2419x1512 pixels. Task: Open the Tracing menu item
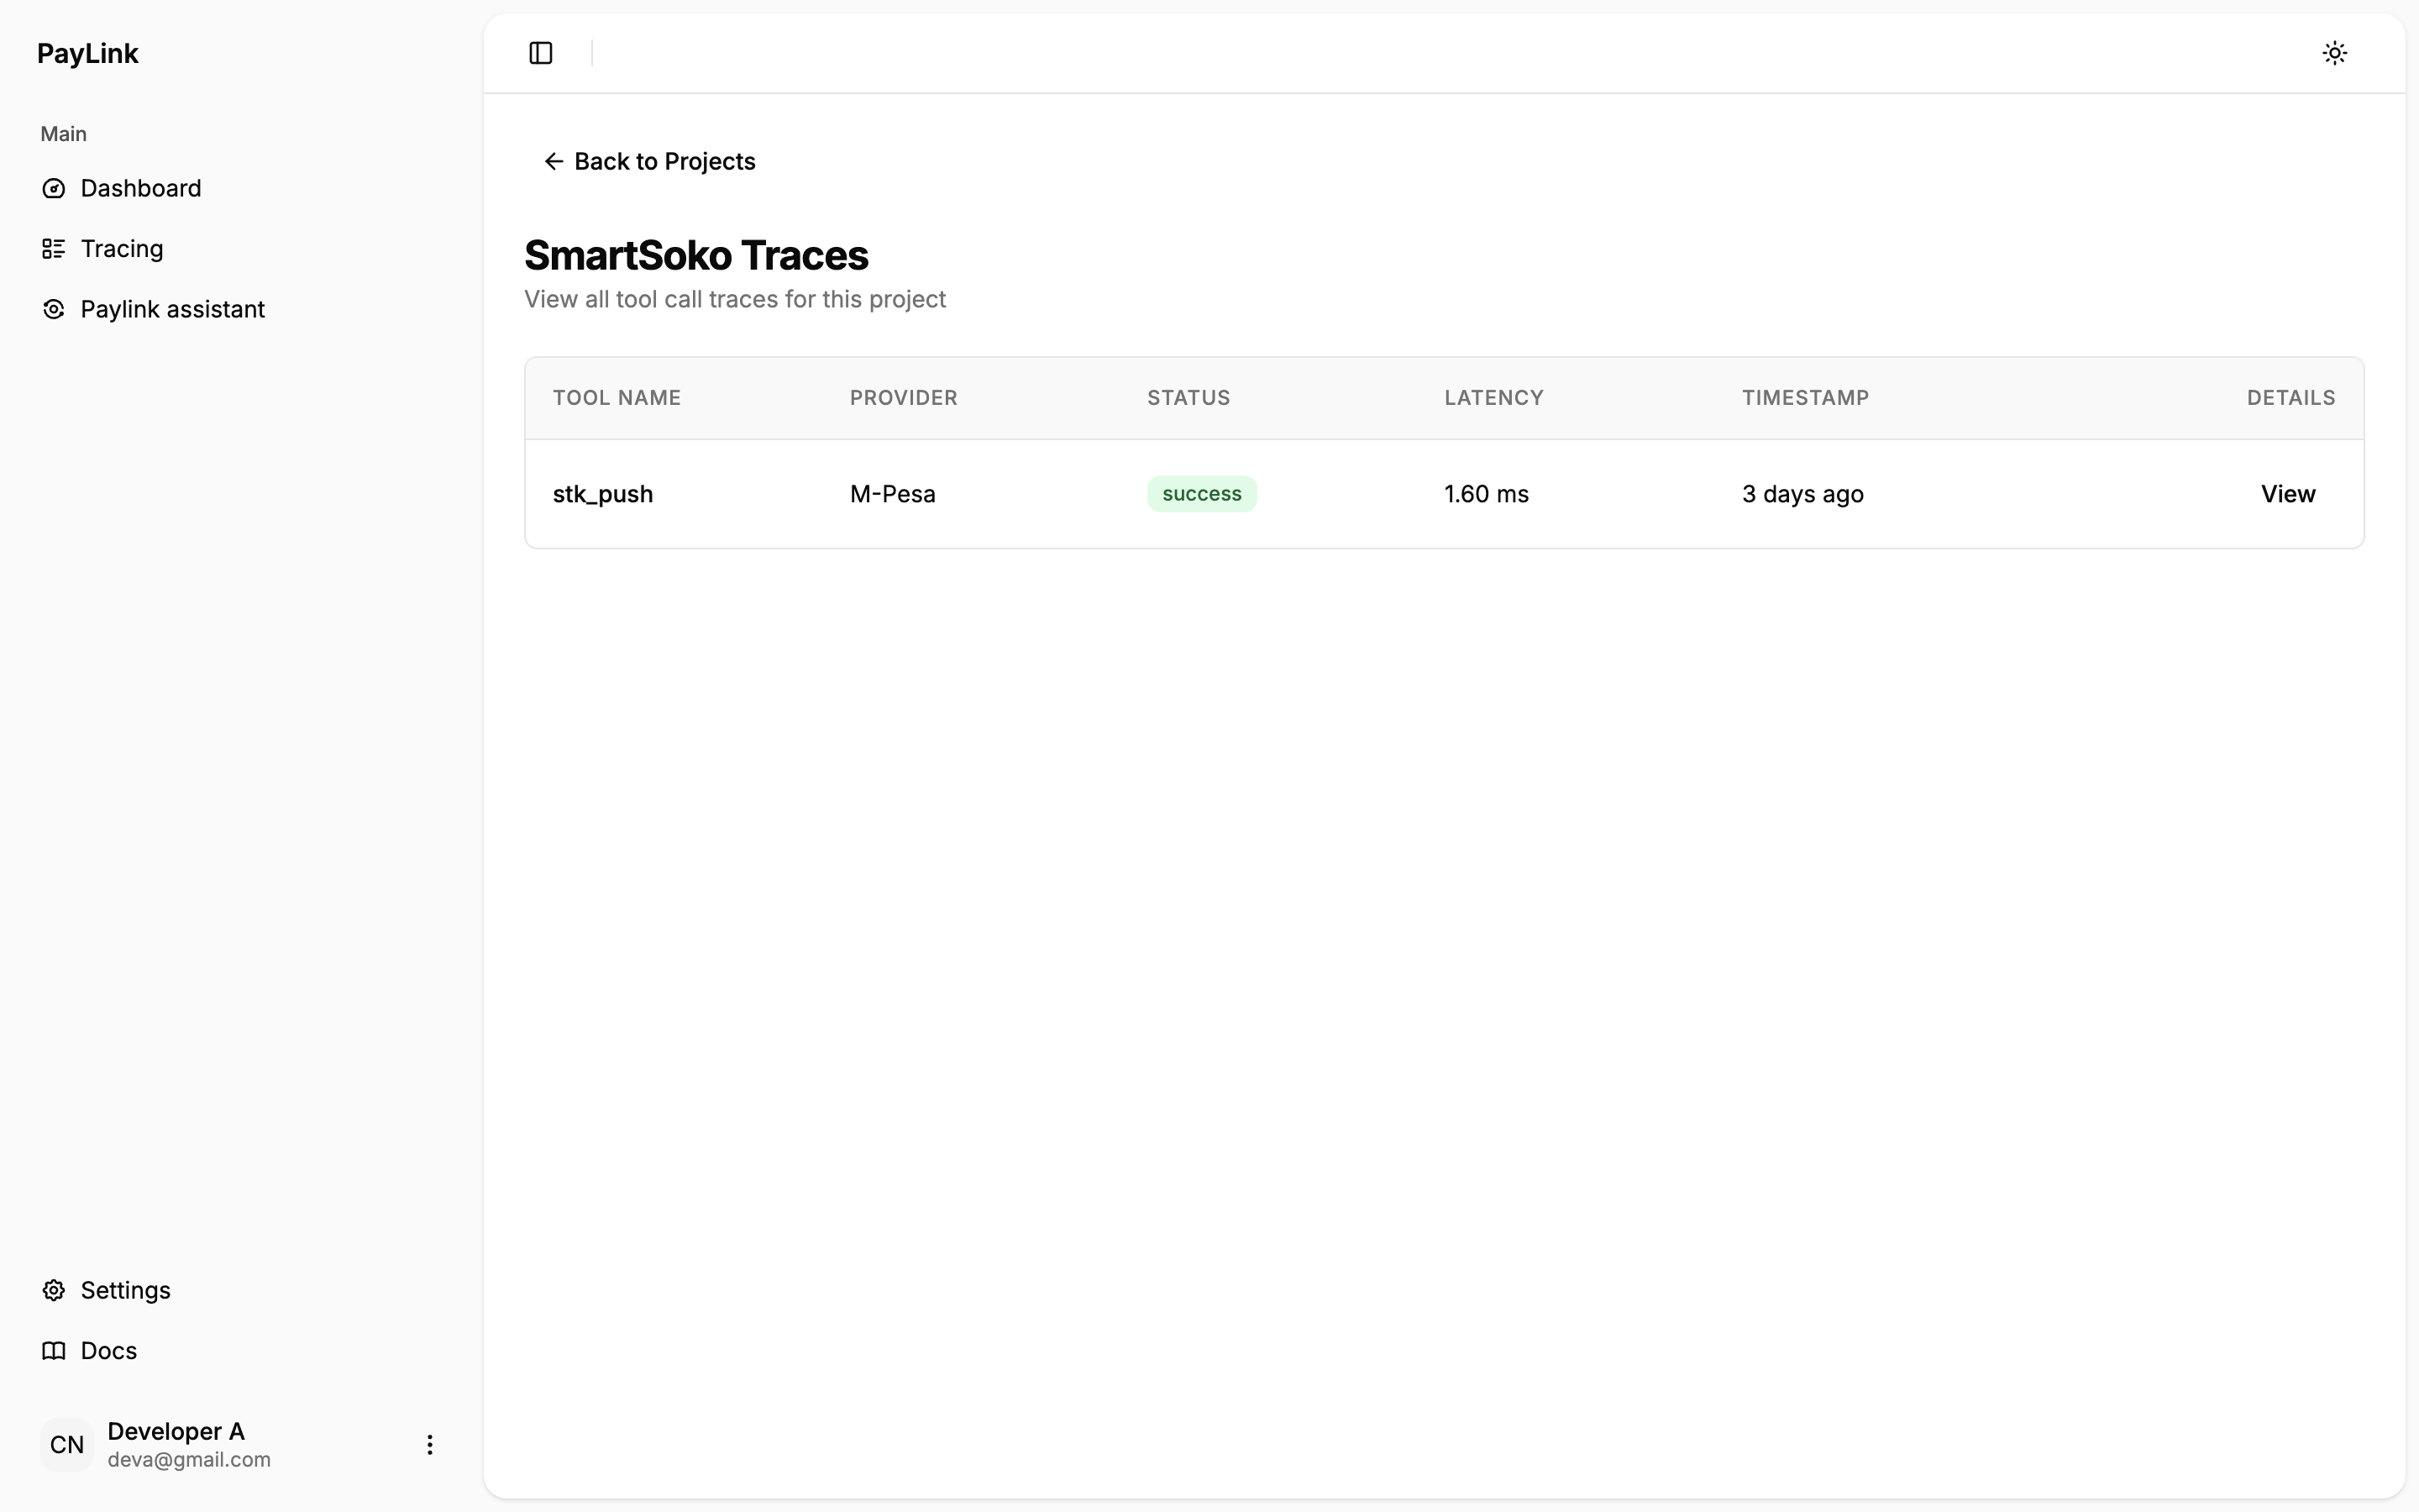coord(122,249)
